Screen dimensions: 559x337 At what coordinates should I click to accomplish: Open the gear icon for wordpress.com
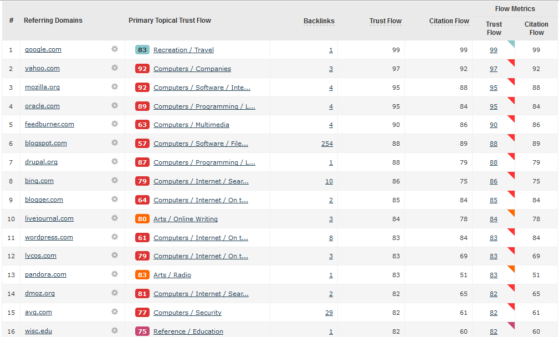coord(115,237)
